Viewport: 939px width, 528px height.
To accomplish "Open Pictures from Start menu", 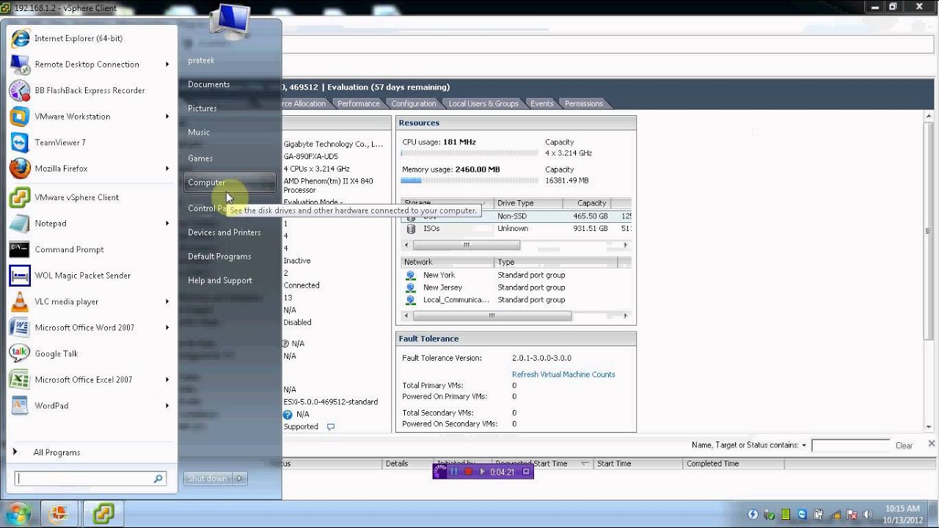I will pos(202,109).
